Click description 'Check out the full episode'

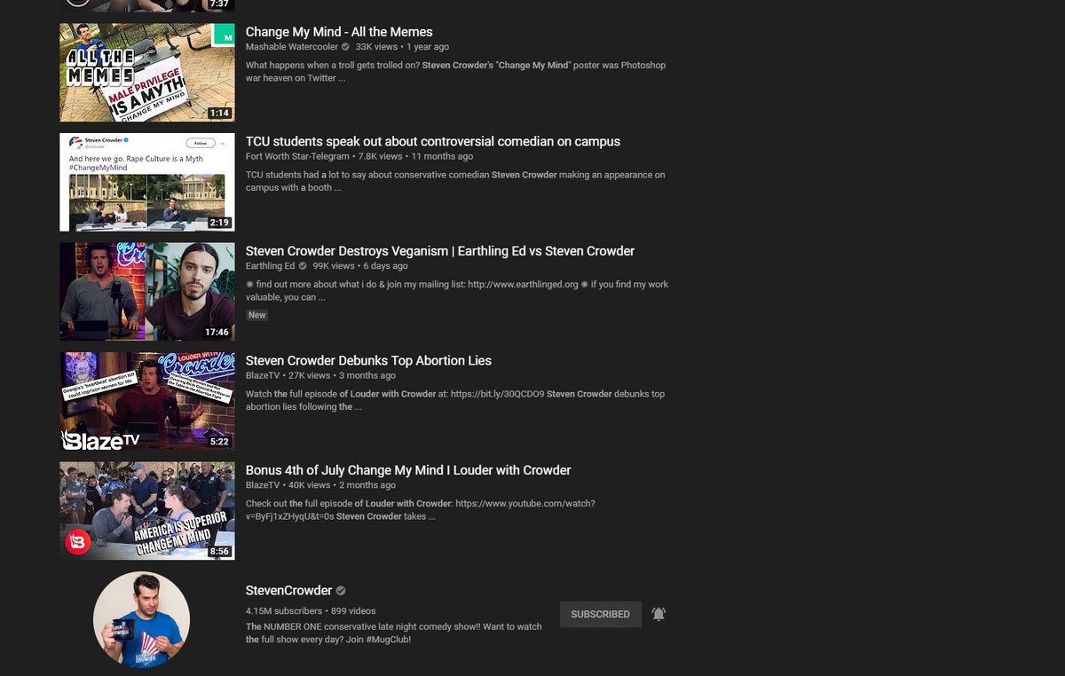[x=421, y=510]
